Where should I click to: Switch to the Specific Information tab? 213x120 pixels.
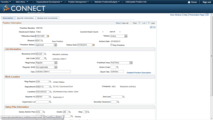[x=25, y=18]
